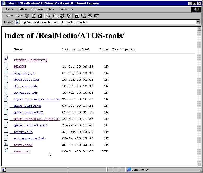Open the Search pane with globe magnifier icon
203x173 pixels.
(x=49, y=16)
